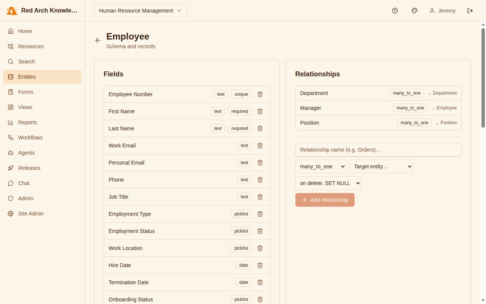Select the Manager relationship row
The image size is (486, 304).
(x=379, y=108)
